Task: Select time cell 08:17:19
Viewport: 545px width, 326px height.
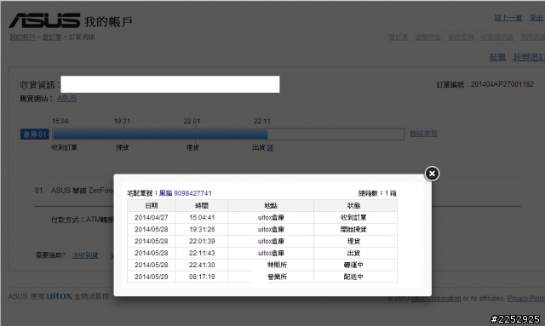Action: pyautogui.click(x=202, y=277)
